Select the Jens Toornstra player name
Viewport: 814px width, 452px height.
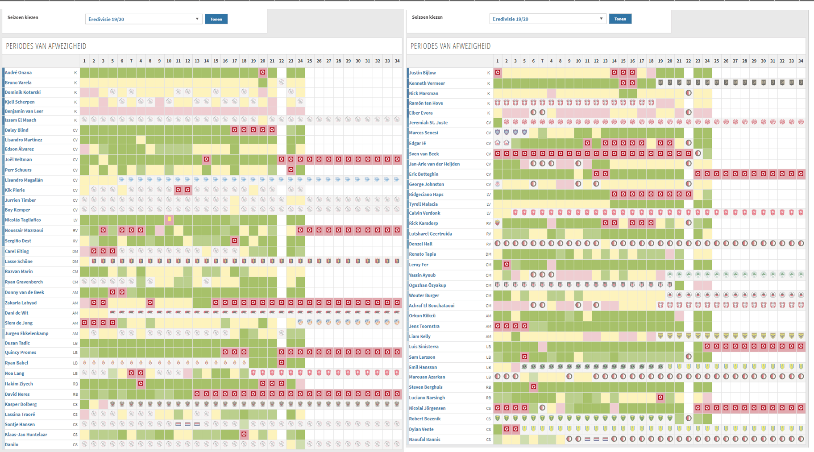424,326
